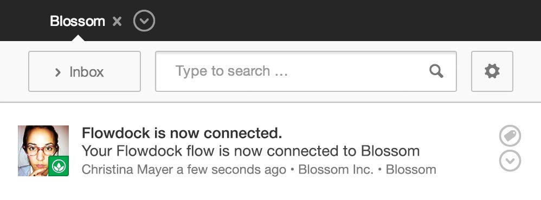The image size is (541, 200).
Task: Open the Blossom flow link after Blossom Inc.
Action: [x=411, y=169]
